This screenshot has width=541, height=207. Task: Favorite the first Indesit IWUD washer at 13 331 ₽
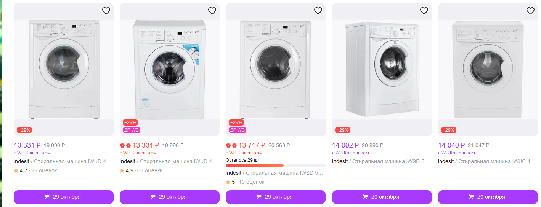(106, 11)
